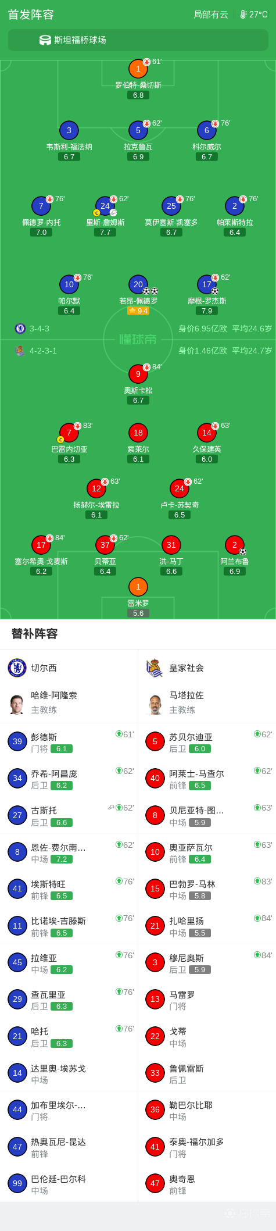Open substitute 奥亚萨瓦尔 number 10 entry
The image size is (276, 1231).
(x=207, y=852)
